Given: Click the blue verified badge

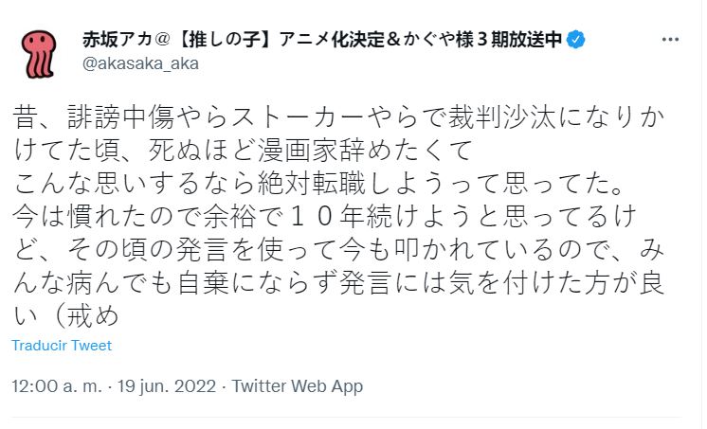Looking at the screenshot, I should pyautogui.click(x=575, y=39).
